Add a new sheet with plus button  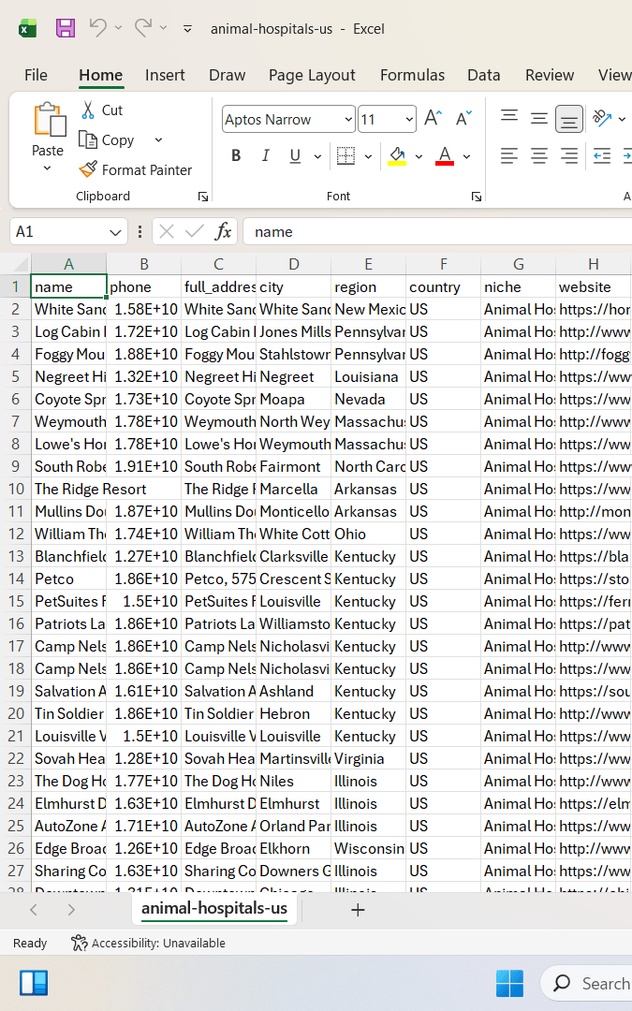pos(358,910)
